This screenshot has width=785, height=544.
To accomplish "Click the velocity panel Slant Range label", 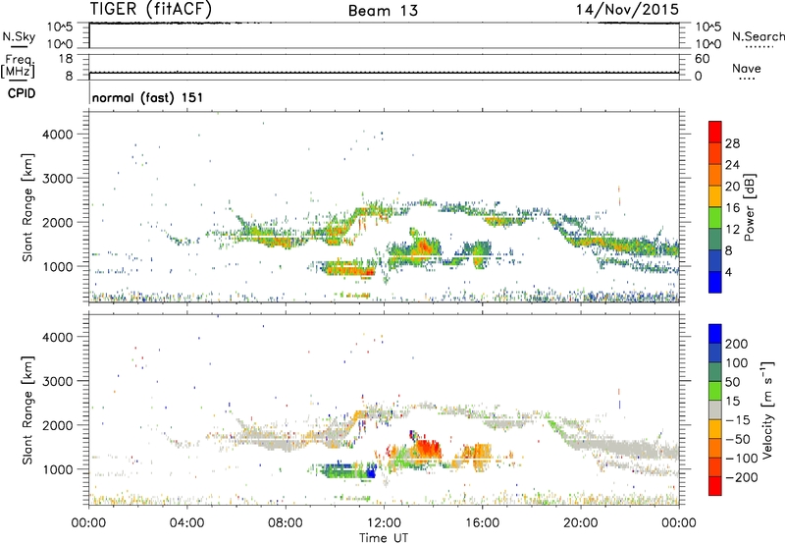I will (27, 410).
